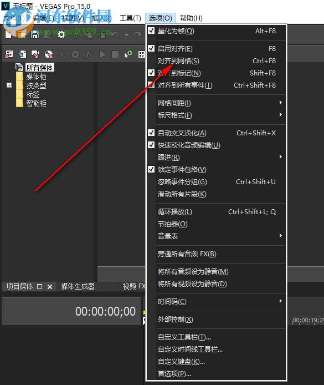The width and height of the screenshot is (324, 385).
Task: Click Extract Audio from CD icon
Action: [x=49, y=54]
